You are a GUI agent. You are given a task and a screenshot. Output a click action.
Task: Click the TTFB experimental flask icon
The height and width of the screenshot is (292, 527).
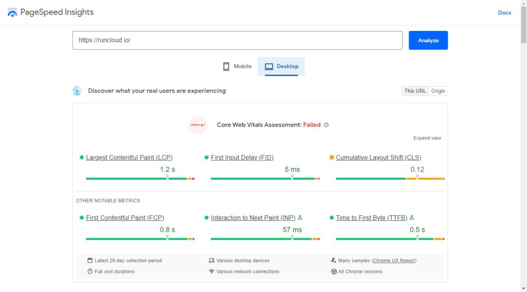click(x=412, y=218)
